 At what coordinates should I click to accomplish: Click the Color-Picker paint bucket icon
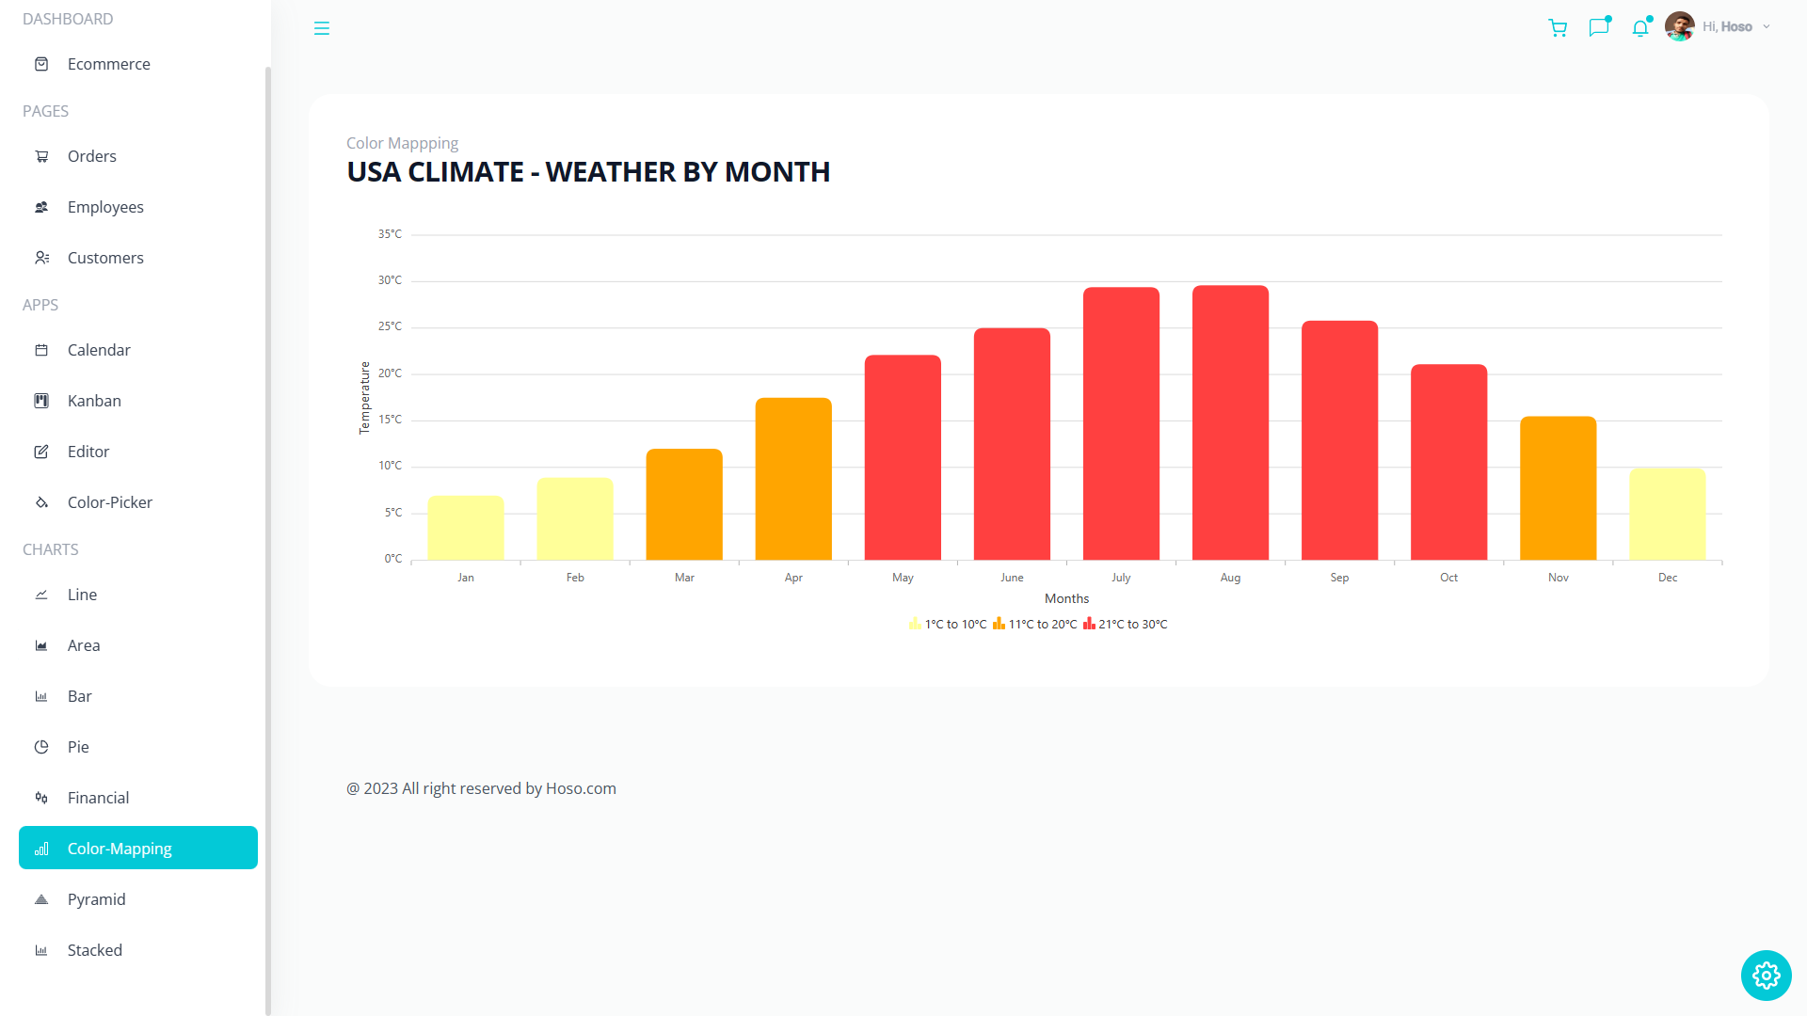tap(41, 502)
